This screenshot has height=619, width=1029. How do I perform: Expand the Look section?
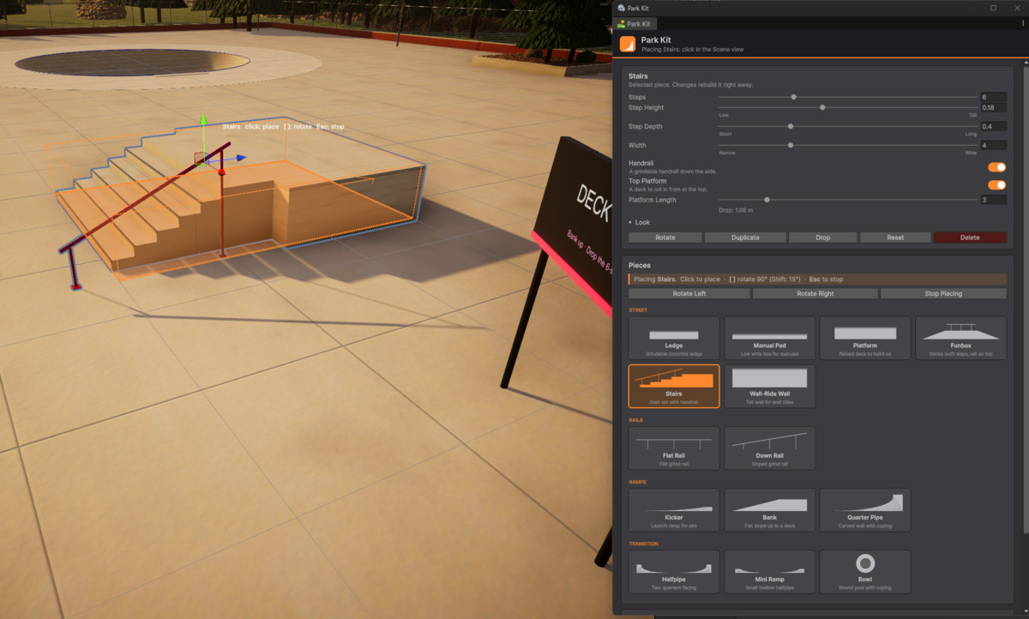640,222
